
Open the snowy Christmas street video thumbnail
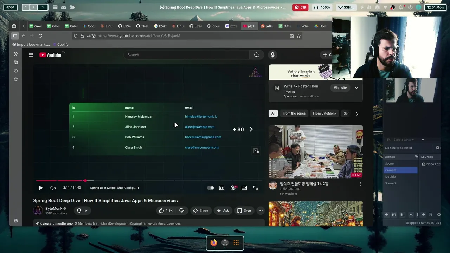click(316, 214)
